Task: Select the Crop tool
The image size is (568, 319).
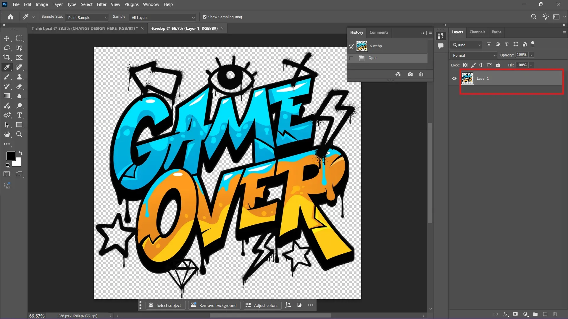Action: point(7,57)
